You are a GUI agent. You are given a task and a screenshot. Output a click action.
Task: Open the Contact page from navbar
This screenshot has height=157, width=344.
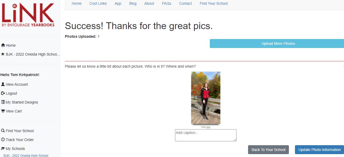(185, 3)
